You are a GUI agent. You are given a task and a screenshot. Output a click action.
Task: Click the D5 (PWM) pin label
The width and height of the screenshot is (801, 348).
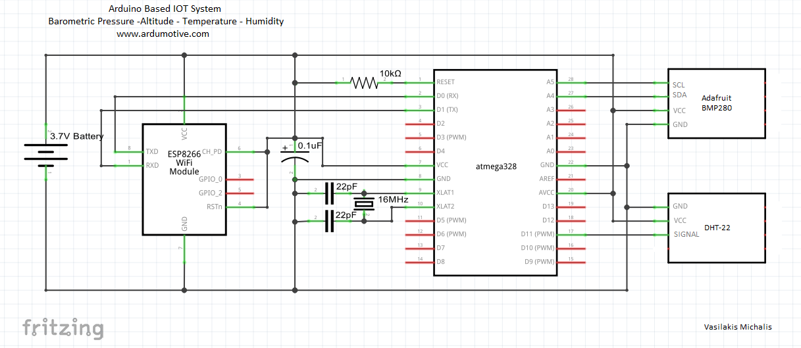click(451, 220)
